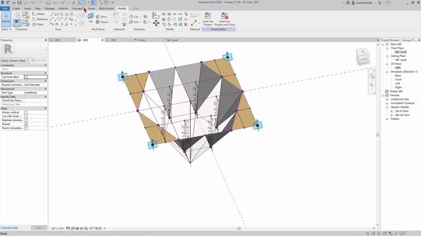Toggle Room Calculation checkbox
Image resolution: width=421 pixels, height=236 pixels.
point(26,128)
